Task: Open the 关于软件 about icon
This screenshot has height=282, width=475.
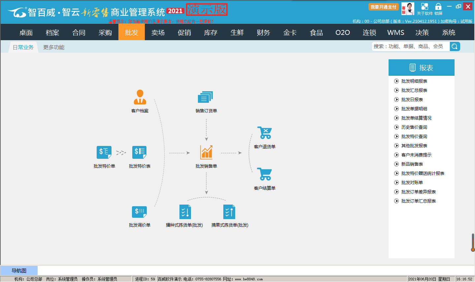Action: pos(425,7)
